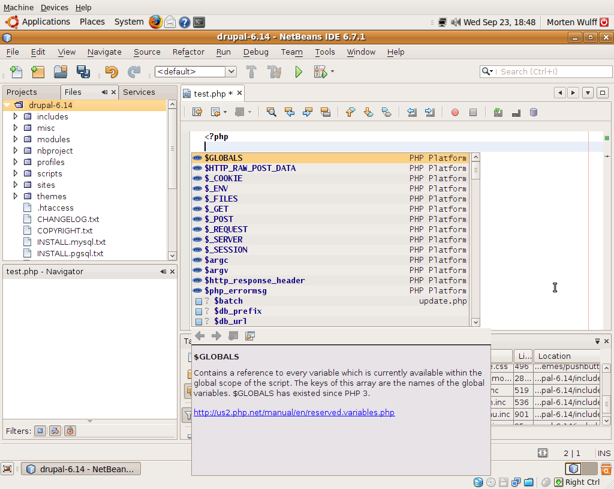
Task: Expand the sites folder
Action: click(15, 185)
